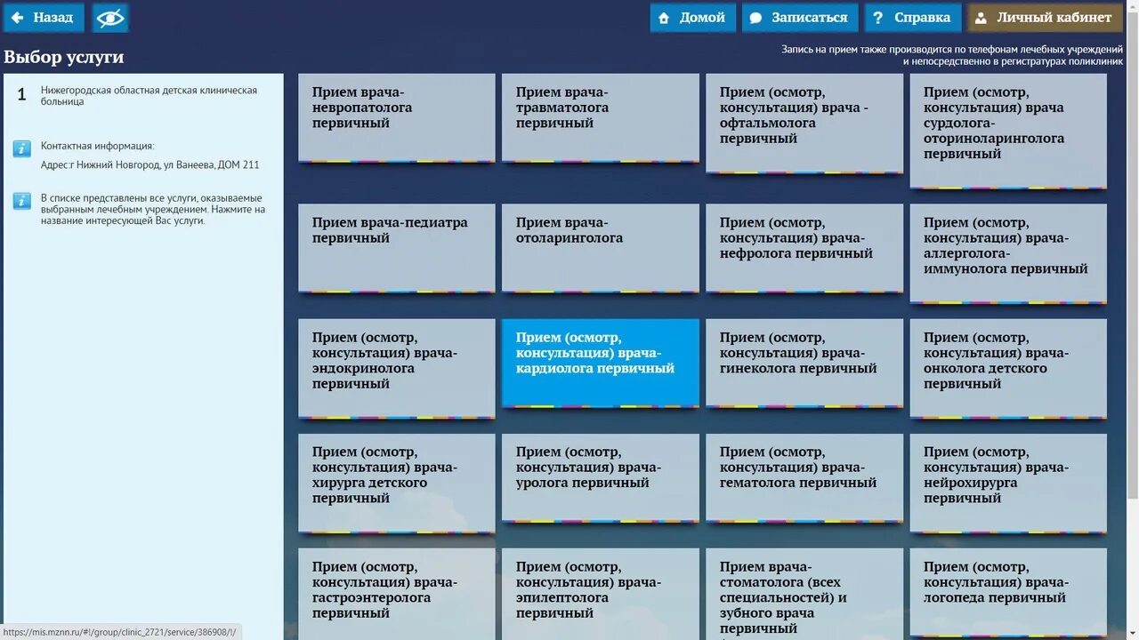Click the home icon in Домой
The image size is (1139, 640).
click(664, 18)
